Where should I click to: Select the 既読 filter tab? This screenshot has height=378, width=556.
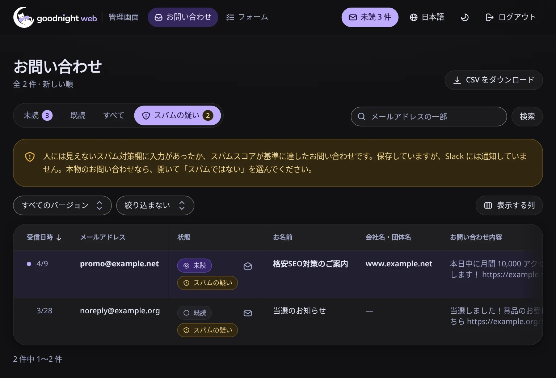[78, 116]
